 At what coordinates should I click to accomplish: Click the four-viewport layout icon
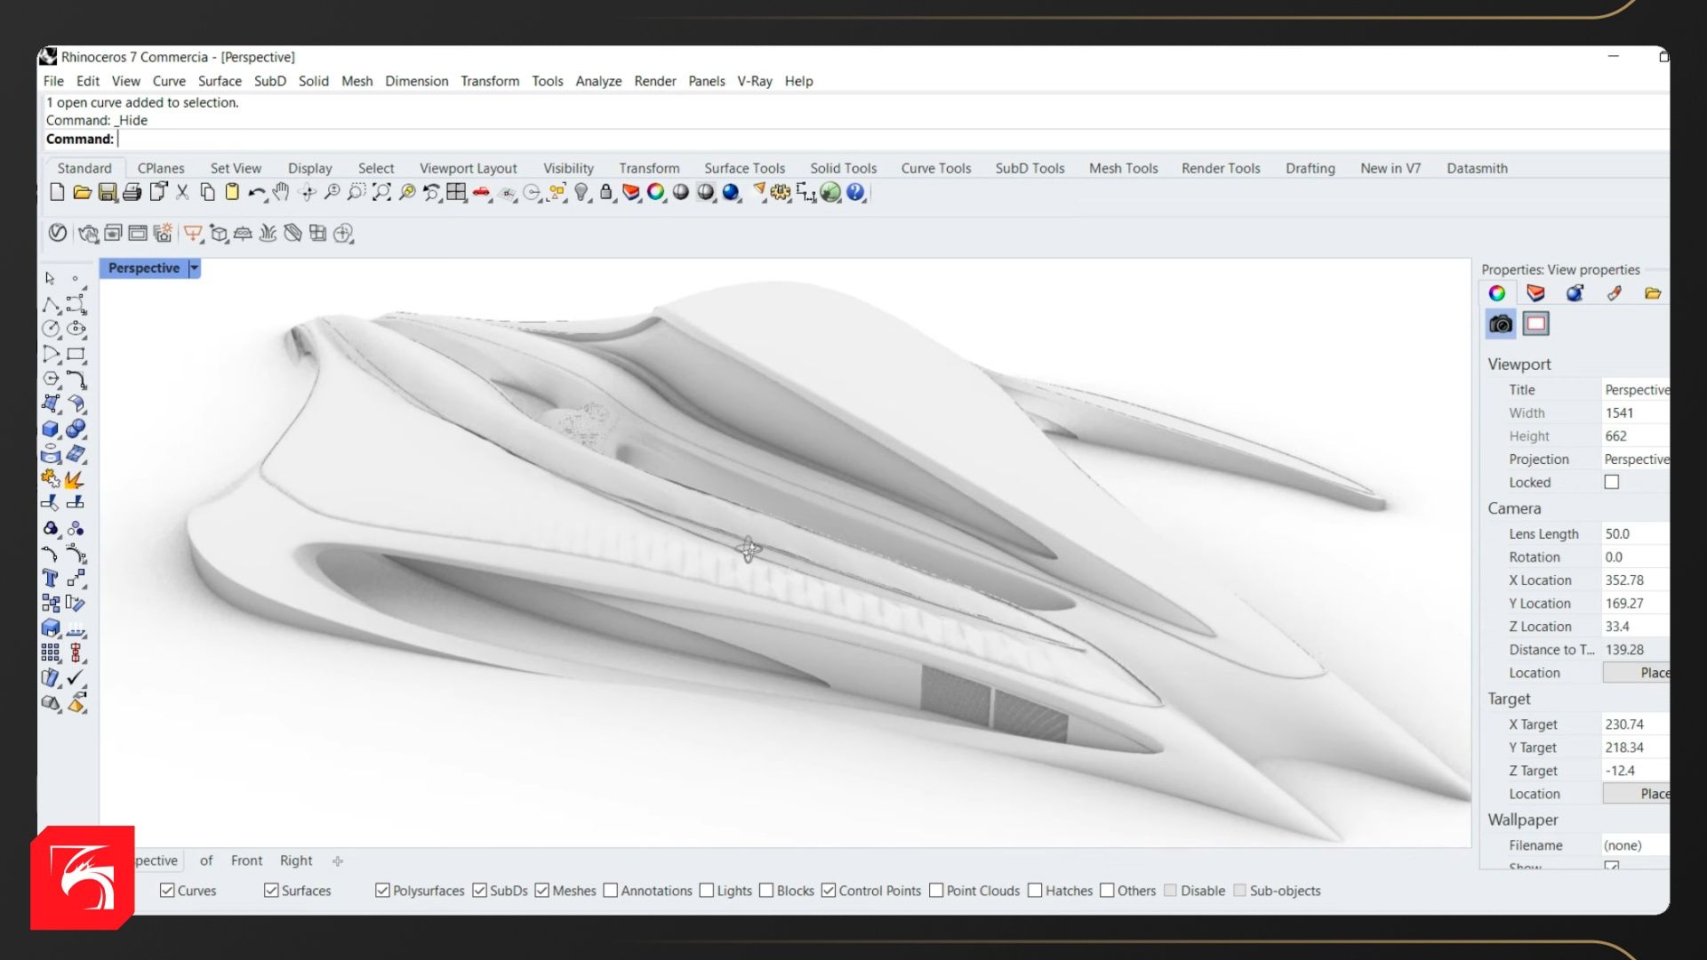click(x=456, y=192)
